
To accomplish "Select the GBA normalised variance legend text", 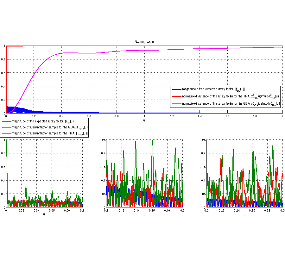I will click(231, 103).
